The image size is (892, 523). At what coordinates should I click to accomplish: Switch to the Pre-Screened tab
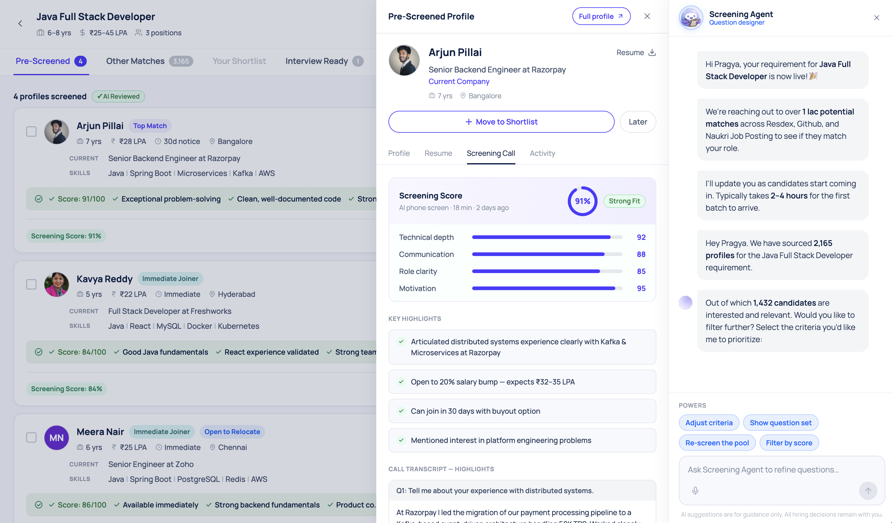point(51,61)
